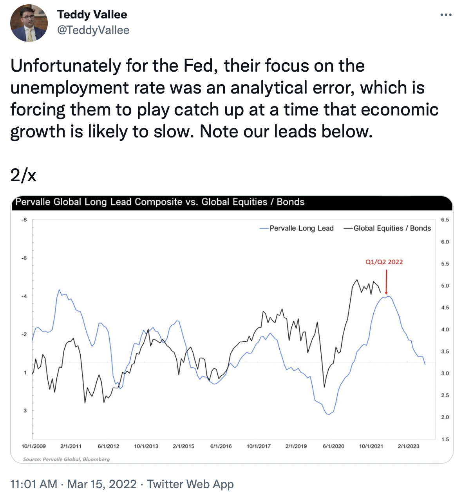Click the black Global Equities / Bonds legend line
The image size is (463, 494).
348,228
